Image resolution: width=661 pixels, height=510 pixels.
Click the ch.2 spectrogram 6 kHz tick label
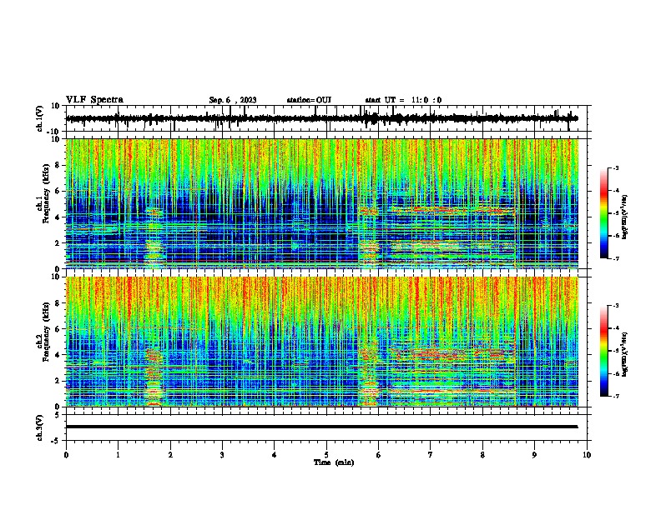coord(58,329)
